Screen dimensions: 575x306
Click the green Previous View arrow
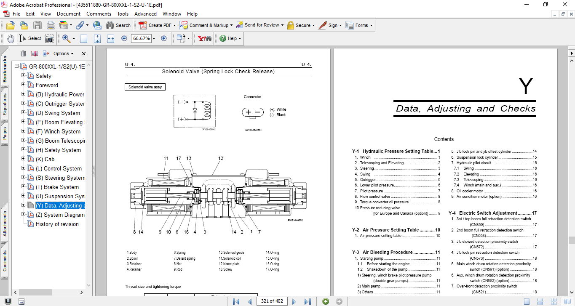325,301
